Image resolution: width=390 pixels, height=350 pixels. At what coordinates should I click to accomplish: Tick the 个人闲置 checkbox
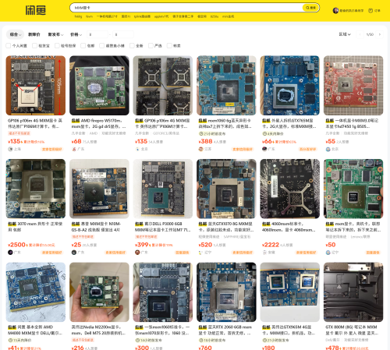[9, 46]
